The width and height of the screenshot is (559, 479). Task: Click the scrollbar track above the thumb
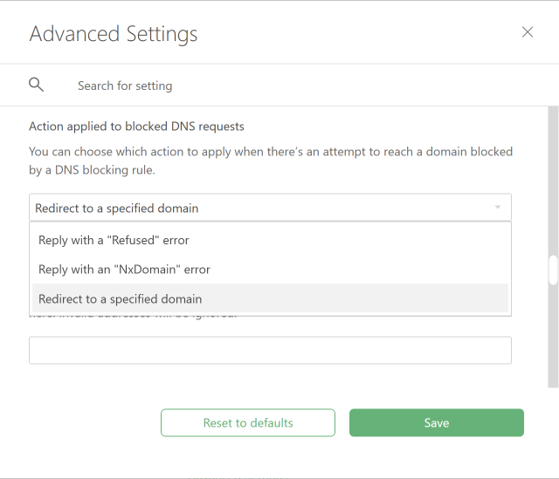coord(552,174)
